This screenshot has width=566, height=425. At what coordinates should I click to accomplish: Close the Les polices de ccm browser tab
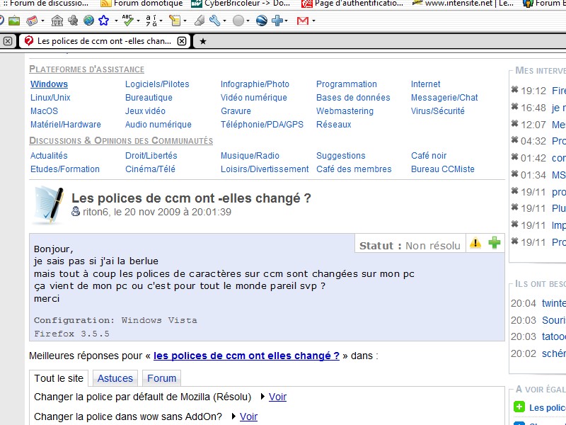182,41
